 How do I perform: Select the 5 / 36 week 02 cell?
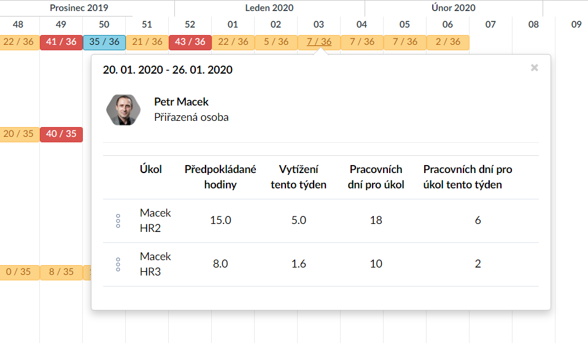pos(276,42)
